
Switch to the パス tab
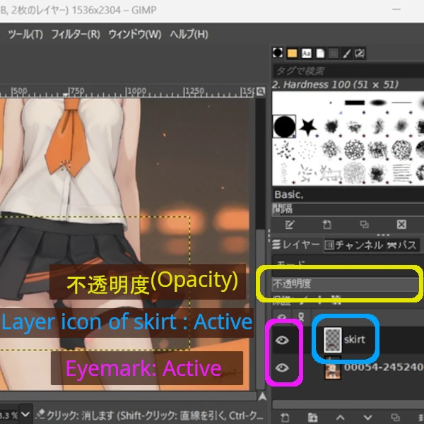[402, 245]
